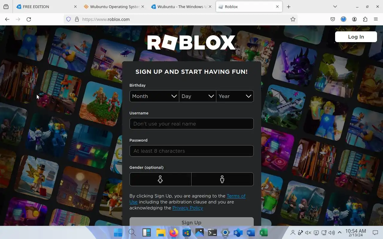
Task: Open the settings gear app on taskbar
Action: [x=225, y=232]
